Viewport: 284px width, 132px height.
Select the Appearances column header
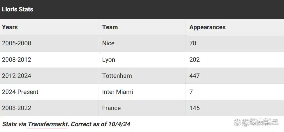[235, 27]
